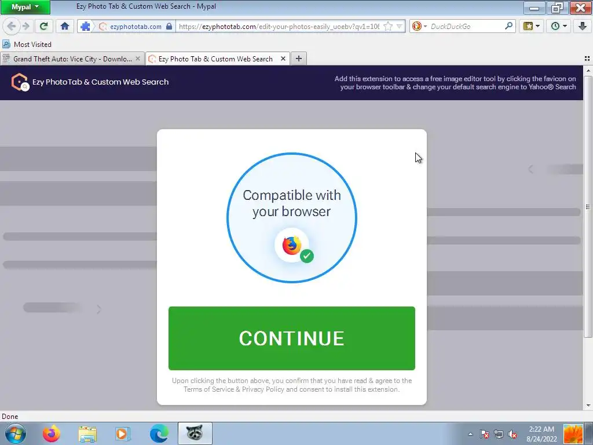
Task: Open the Mypal application menu button
Action: 25,7
